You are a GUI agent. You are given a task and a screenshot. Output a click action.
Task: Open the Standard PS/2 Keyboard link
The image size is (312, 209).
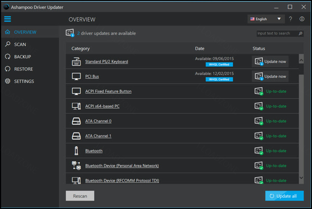[x=107, y=62]
